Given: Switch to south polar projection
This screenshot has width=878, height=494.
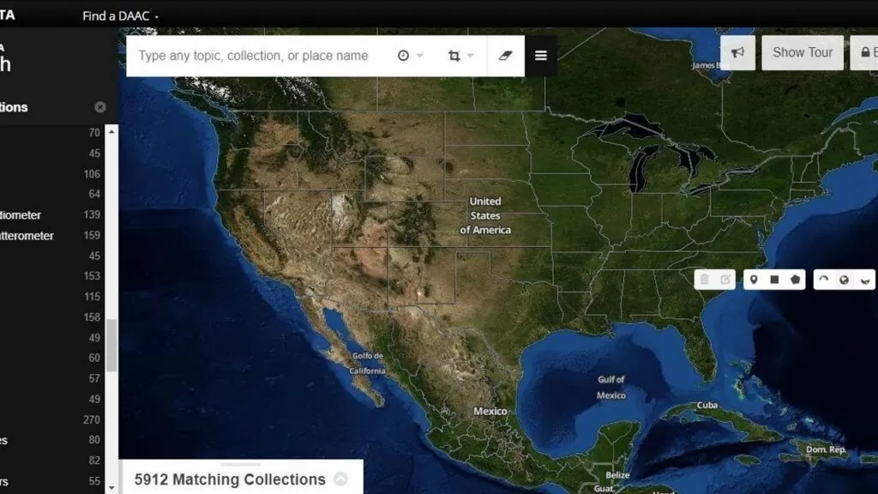Looking at the screenshot, I should pyautogui.click(x=865, y=280).
